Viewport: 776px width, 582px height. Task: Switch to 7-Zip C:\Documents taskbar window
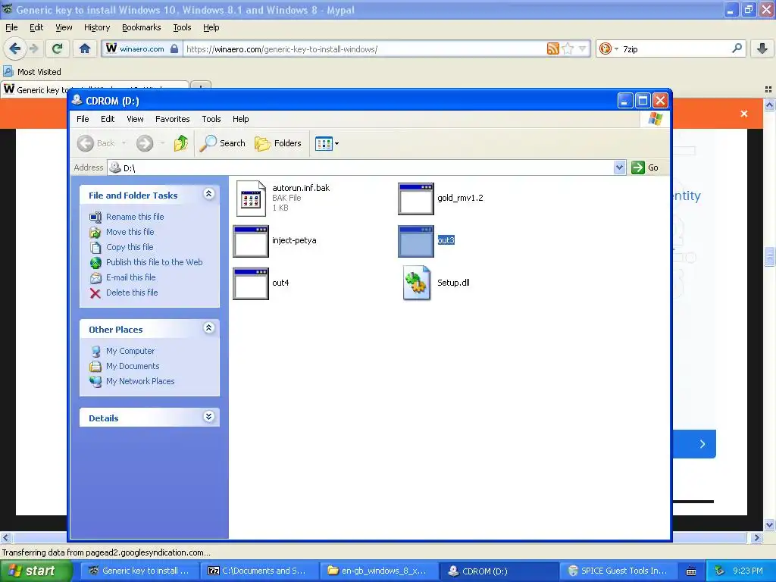coord(259,571)
